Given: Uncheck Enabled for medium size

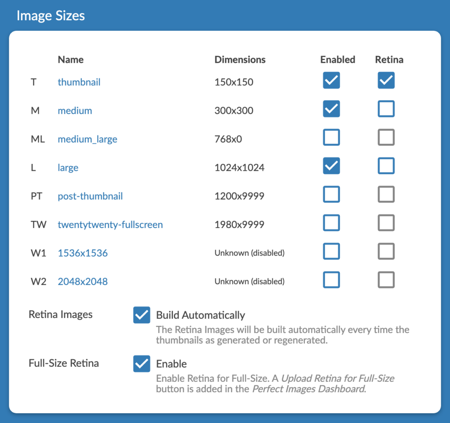Looking at the screenshot, I should click(331, 109).
